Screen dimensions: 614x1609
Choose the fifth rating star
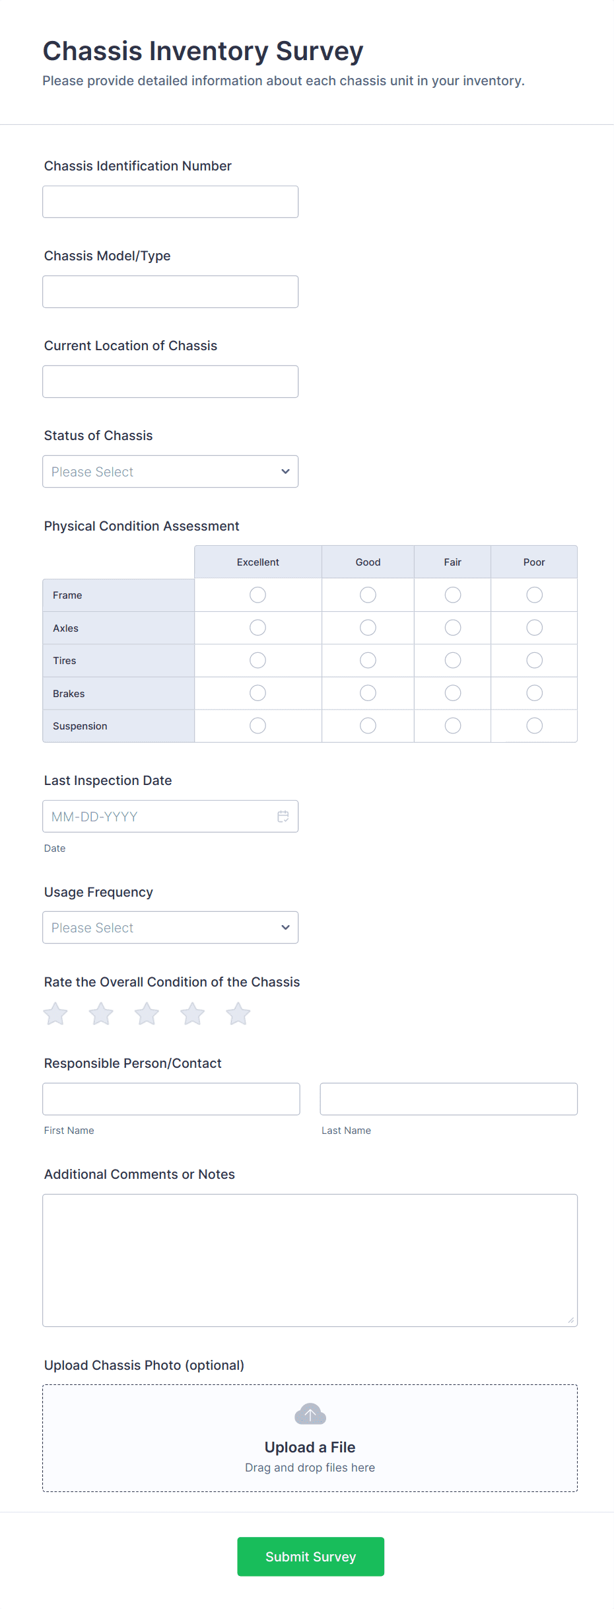(238, 1014)
